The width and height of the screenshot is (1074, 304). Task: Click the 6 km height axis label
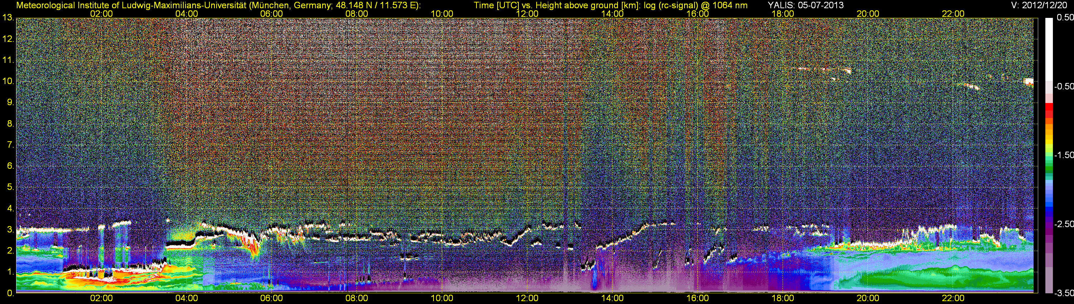tap(10, 166)
